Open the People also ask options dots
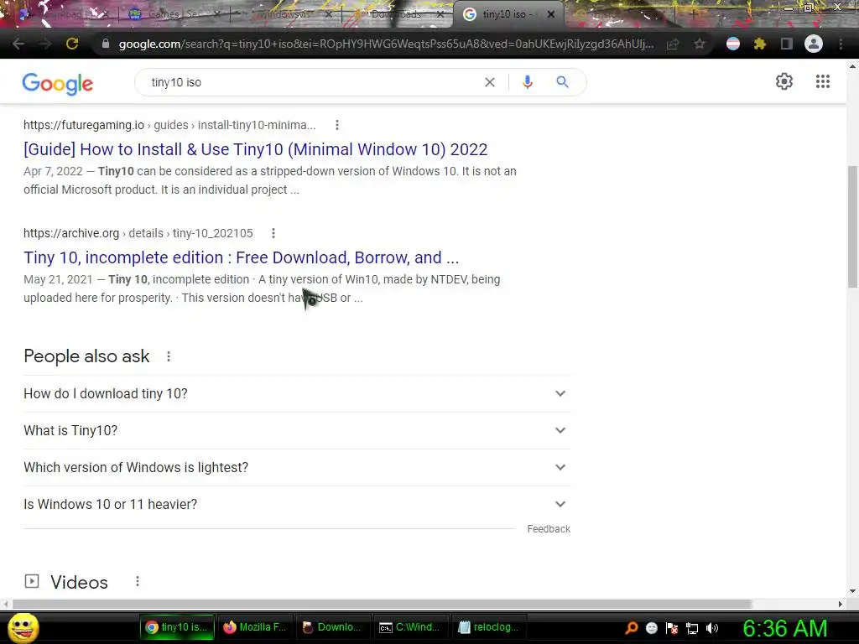 pos(169,356)
